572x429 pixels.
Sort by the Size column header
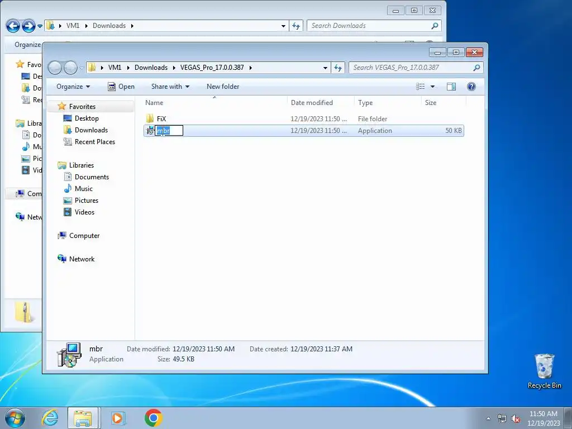431,103
